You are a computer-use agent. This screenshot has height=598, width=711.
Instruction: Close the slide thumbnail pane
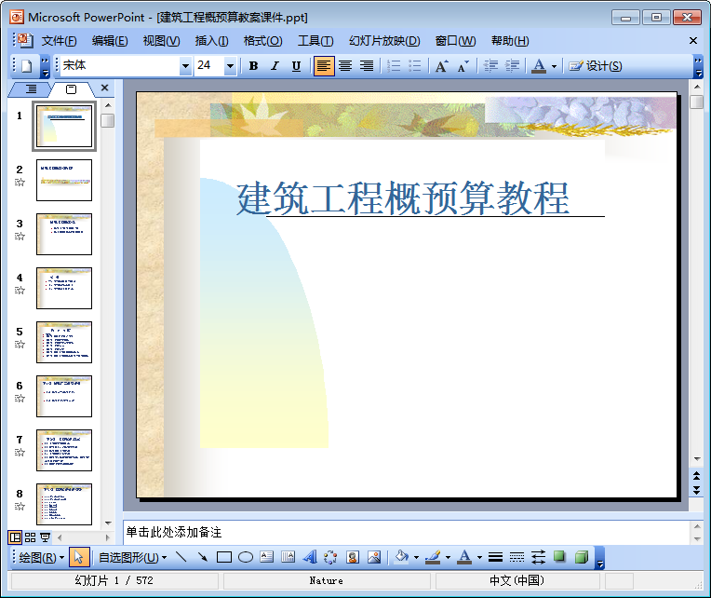tap(105, 88)
